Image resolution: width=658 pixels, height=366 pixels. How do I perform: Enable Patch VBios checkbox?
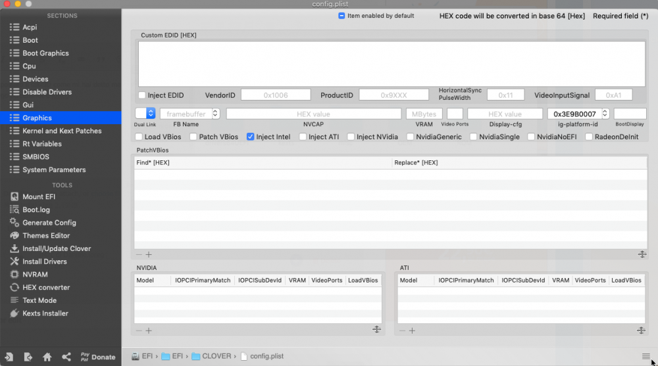(193, 137)
